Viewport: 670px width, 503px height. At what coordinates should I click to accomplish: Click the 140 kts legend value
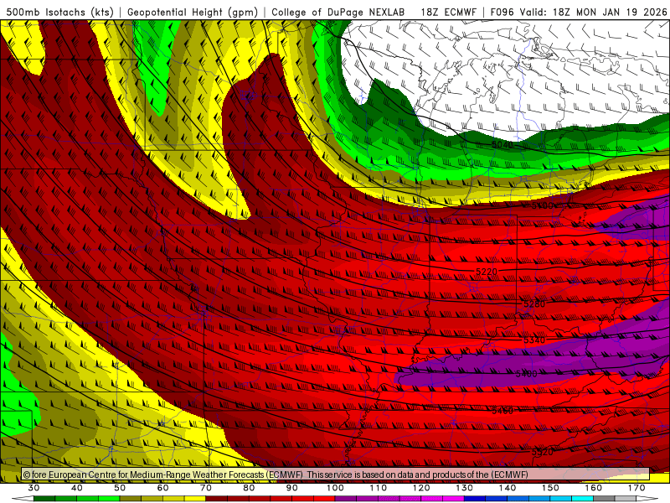pos(508,488)
